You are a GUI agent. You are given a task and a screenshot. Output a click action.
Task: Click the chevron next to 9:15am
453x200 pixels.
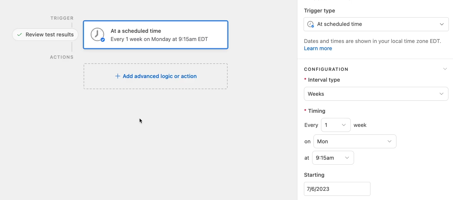[x=347, y=158]
